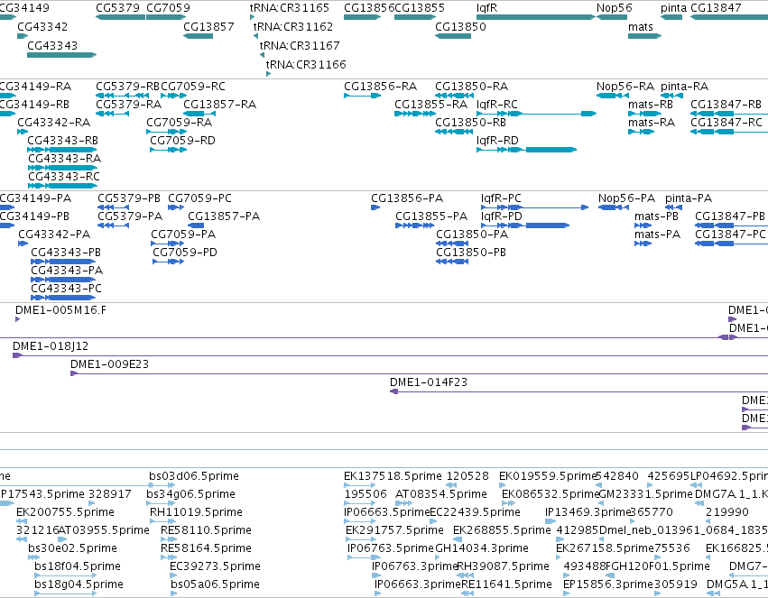Viewport: 768px width, 598px height.
Task: Select CG7059-RC transcript
Action: coord(173,96)
